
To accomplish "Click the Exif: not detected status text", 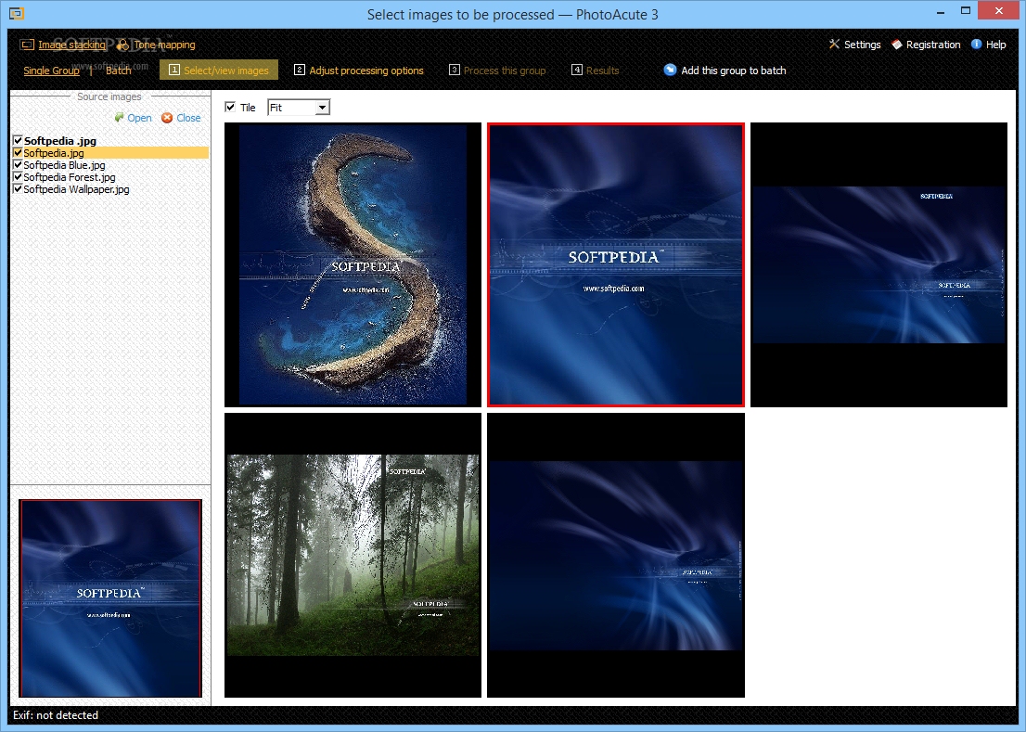I will click(x=56, y=715).
